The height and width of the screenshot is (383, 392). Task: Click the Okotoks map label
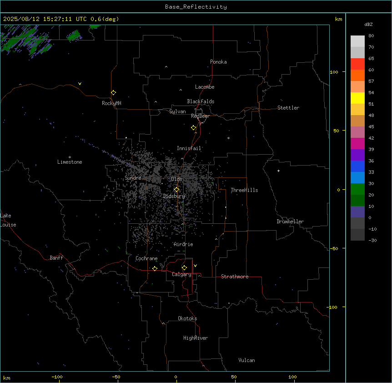click(x=187, y=318)
